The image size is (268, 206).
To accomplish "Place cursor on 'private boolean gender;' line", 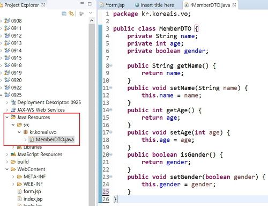I will 168,51.
